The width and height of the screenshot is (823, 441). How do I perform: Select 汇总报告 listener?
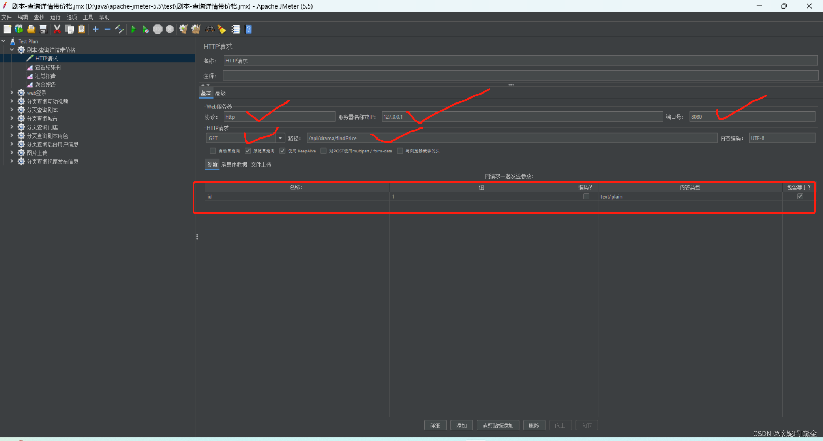(45, 76)
